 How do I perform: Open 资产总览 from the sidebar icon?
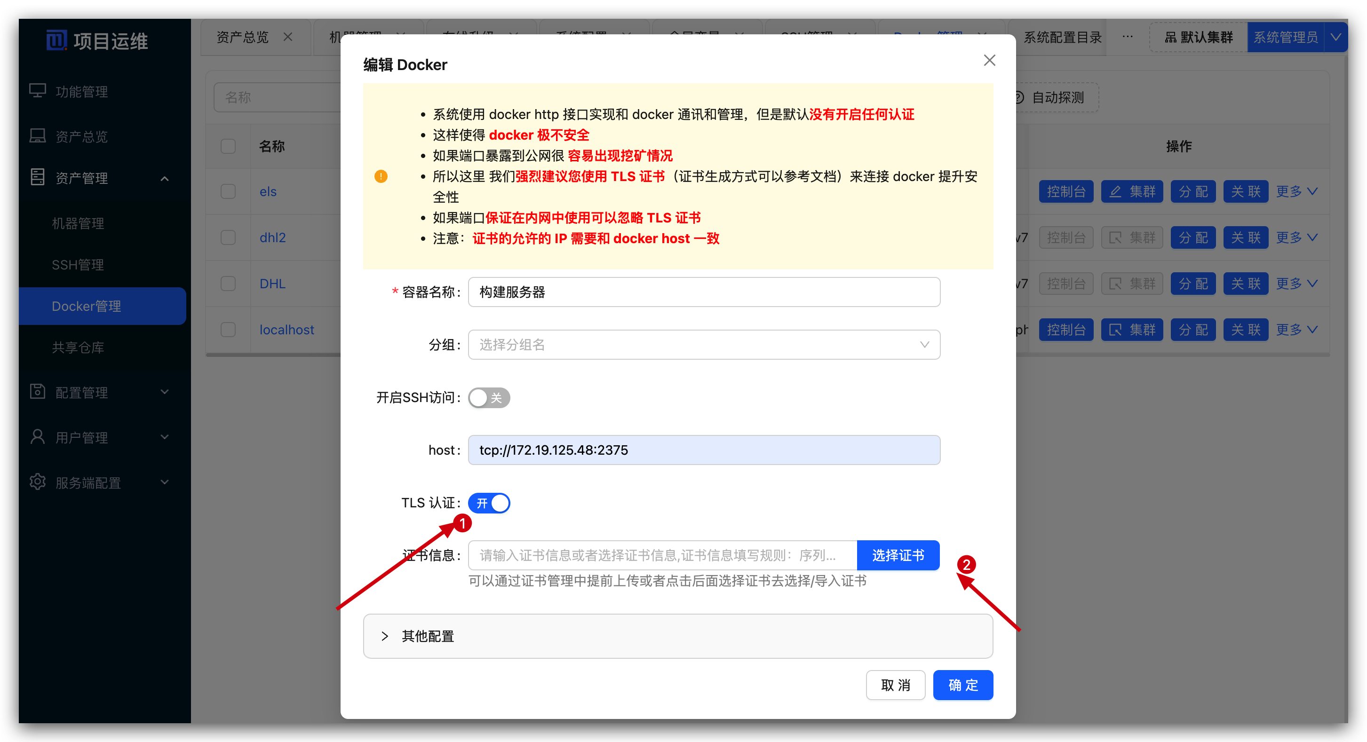click(x=37, y=136)
